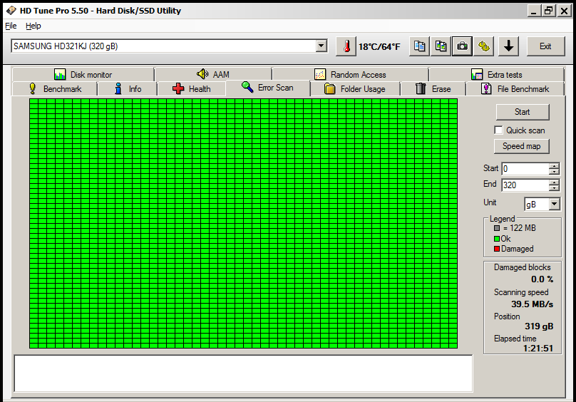Click the copy screenshot to clipboard icon
Image resolution: width=576 pixels, height=402 pixels.
point(441,46)
